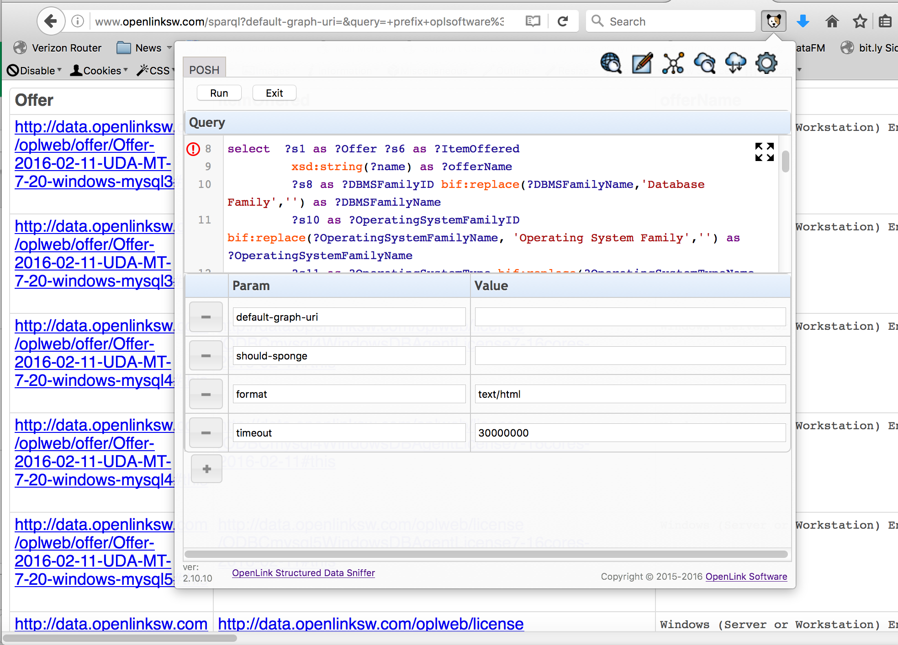Click the RDF graph nodes icon
The width and height of the screenshot is (898, 645).
click(x=673, y=64)
